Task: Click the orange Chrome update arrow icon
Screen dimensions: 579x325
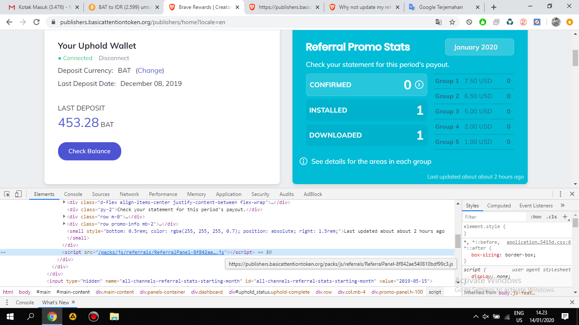Action: pos(569,22)
